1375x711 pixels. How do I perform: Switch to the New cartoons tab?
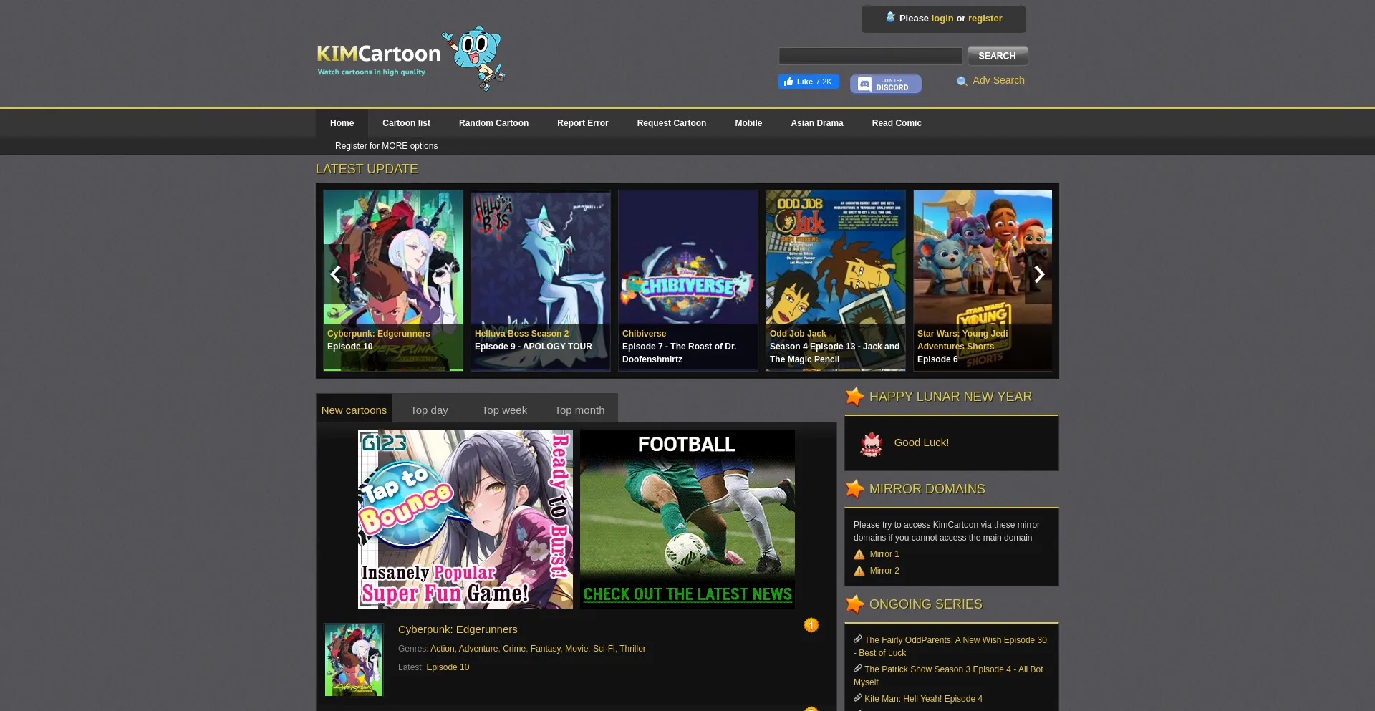pos(354,410)
